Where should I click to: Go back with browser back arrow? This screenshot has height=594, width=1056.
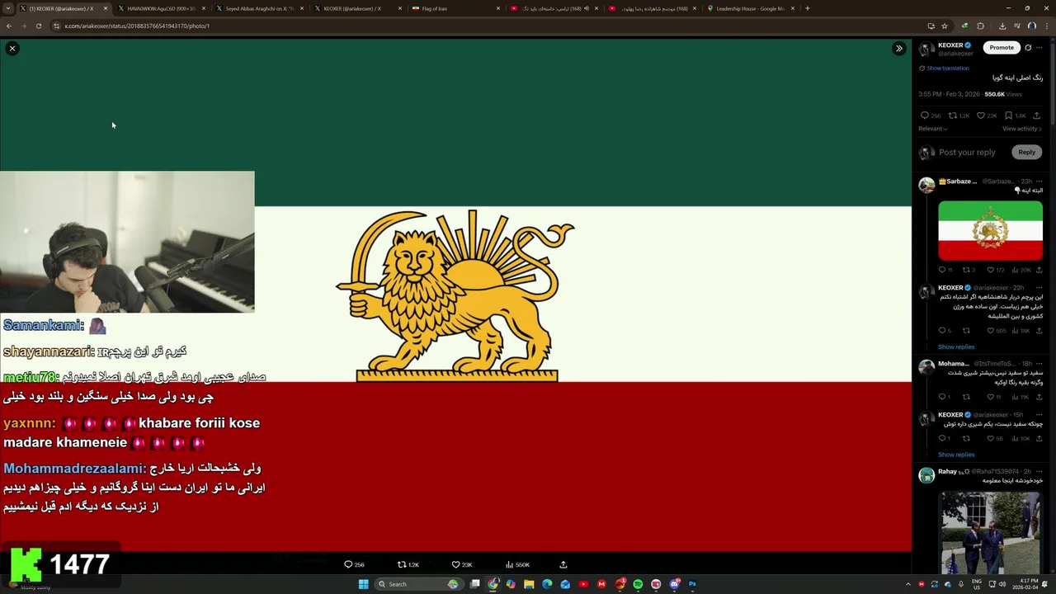coord(9,26)
